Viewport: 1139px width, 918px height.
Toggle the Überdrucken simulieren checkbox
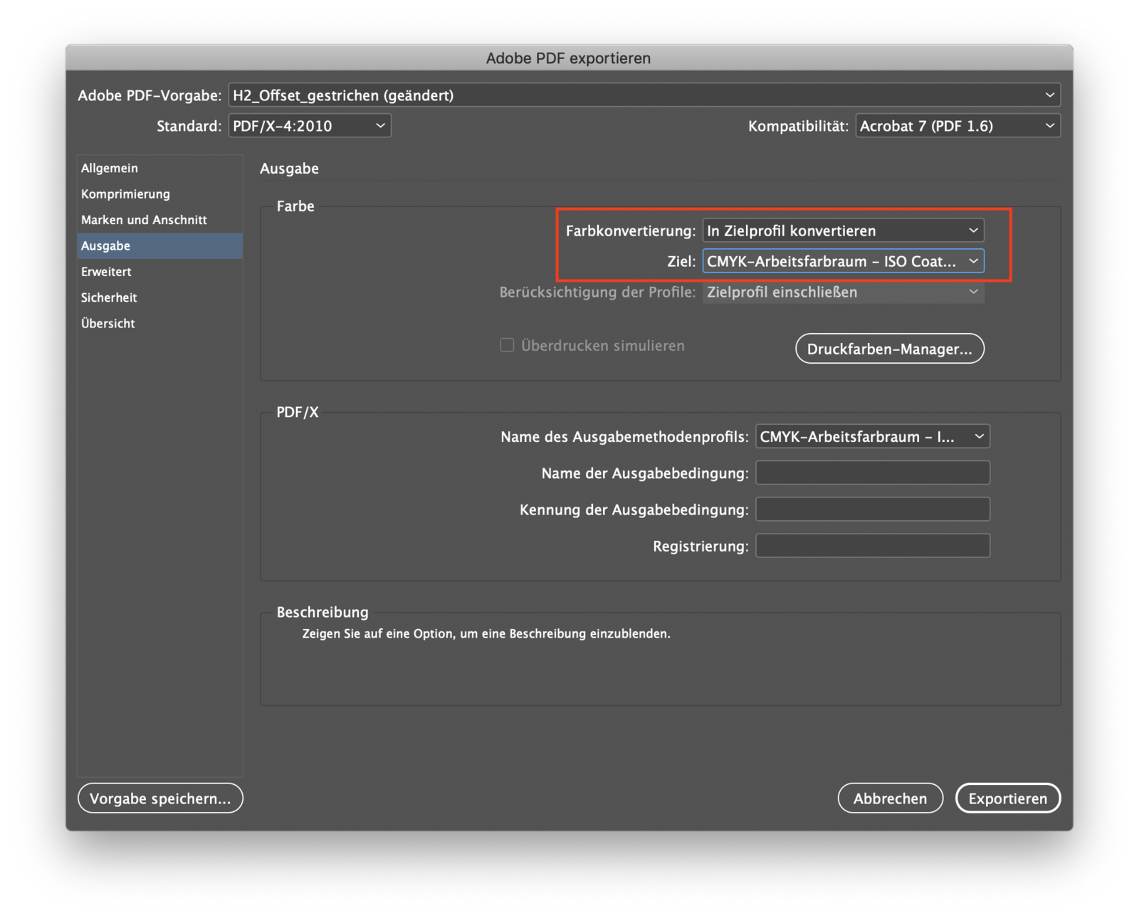click(x=507, y=345)
